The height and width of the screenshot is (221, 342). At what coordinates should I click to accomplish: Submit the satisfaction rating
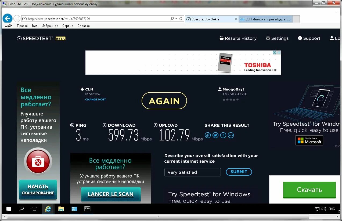(x=239, y=172)
